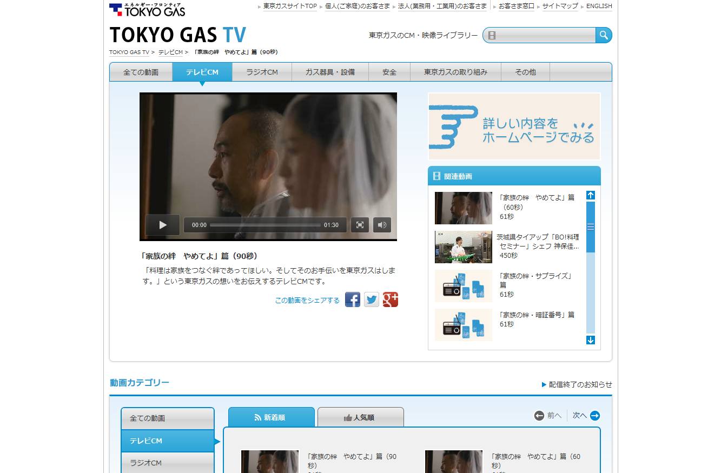Play the video with play button
Viewport: 721px width, 473px height.
pos(162,225)
